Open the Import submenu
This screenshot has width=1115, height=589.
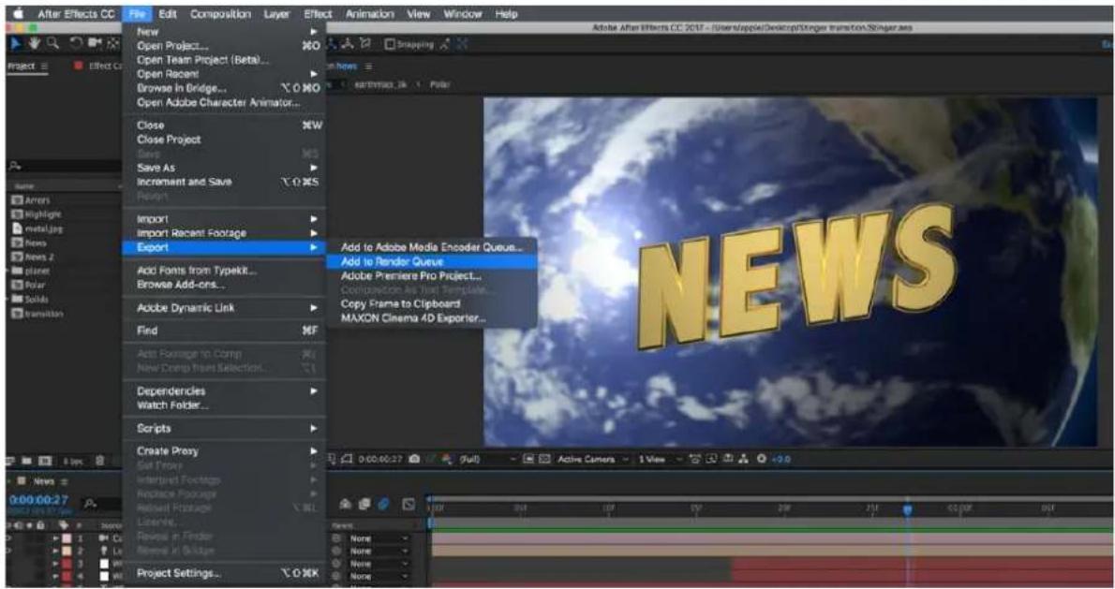tap(224, 219)
